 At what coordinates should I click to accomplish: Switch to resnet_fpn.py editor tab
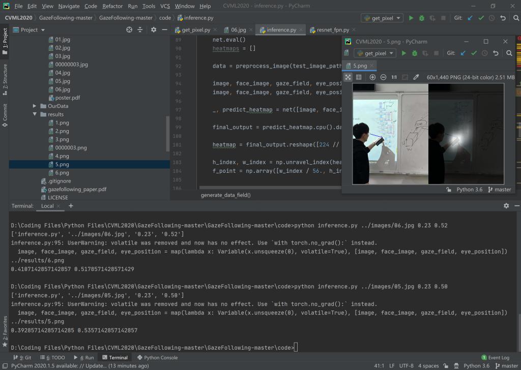click(332, 30)
